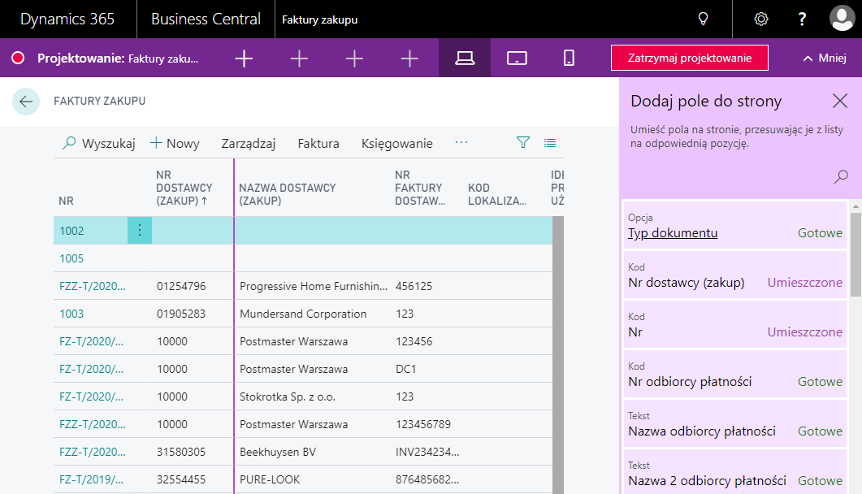The image size is (862, 494).
Task: Switch to desktop preview mode
Action: (x=465, y=58)
